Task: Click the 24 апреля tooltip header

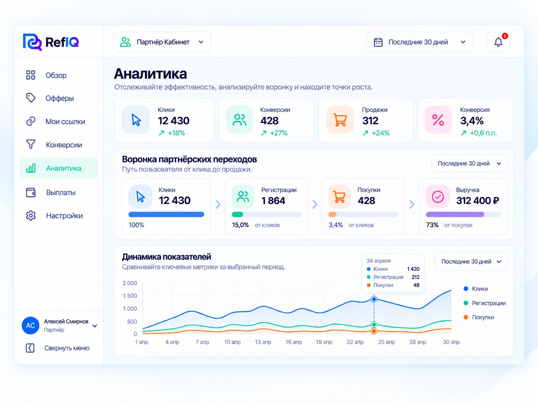Action: coord(379,261)
